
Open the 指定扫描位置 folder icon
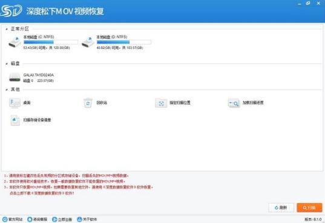(161, 103)
